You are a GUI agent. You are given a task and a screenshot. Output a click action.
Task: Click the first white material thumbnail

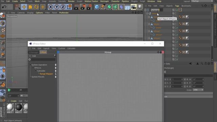(10, 107)
